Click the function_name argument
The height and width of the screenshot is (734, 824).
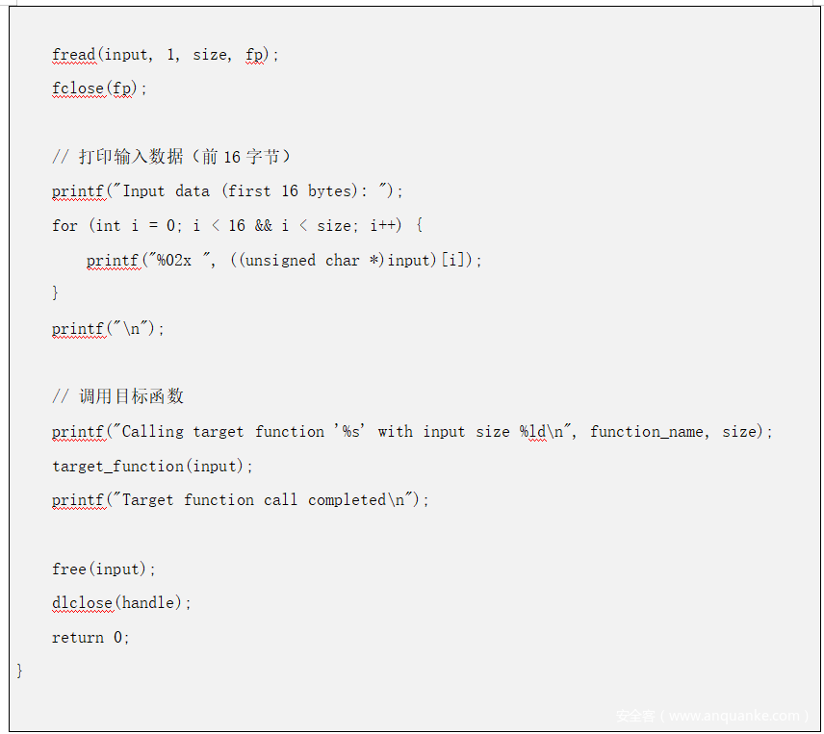tap(647, 432)
